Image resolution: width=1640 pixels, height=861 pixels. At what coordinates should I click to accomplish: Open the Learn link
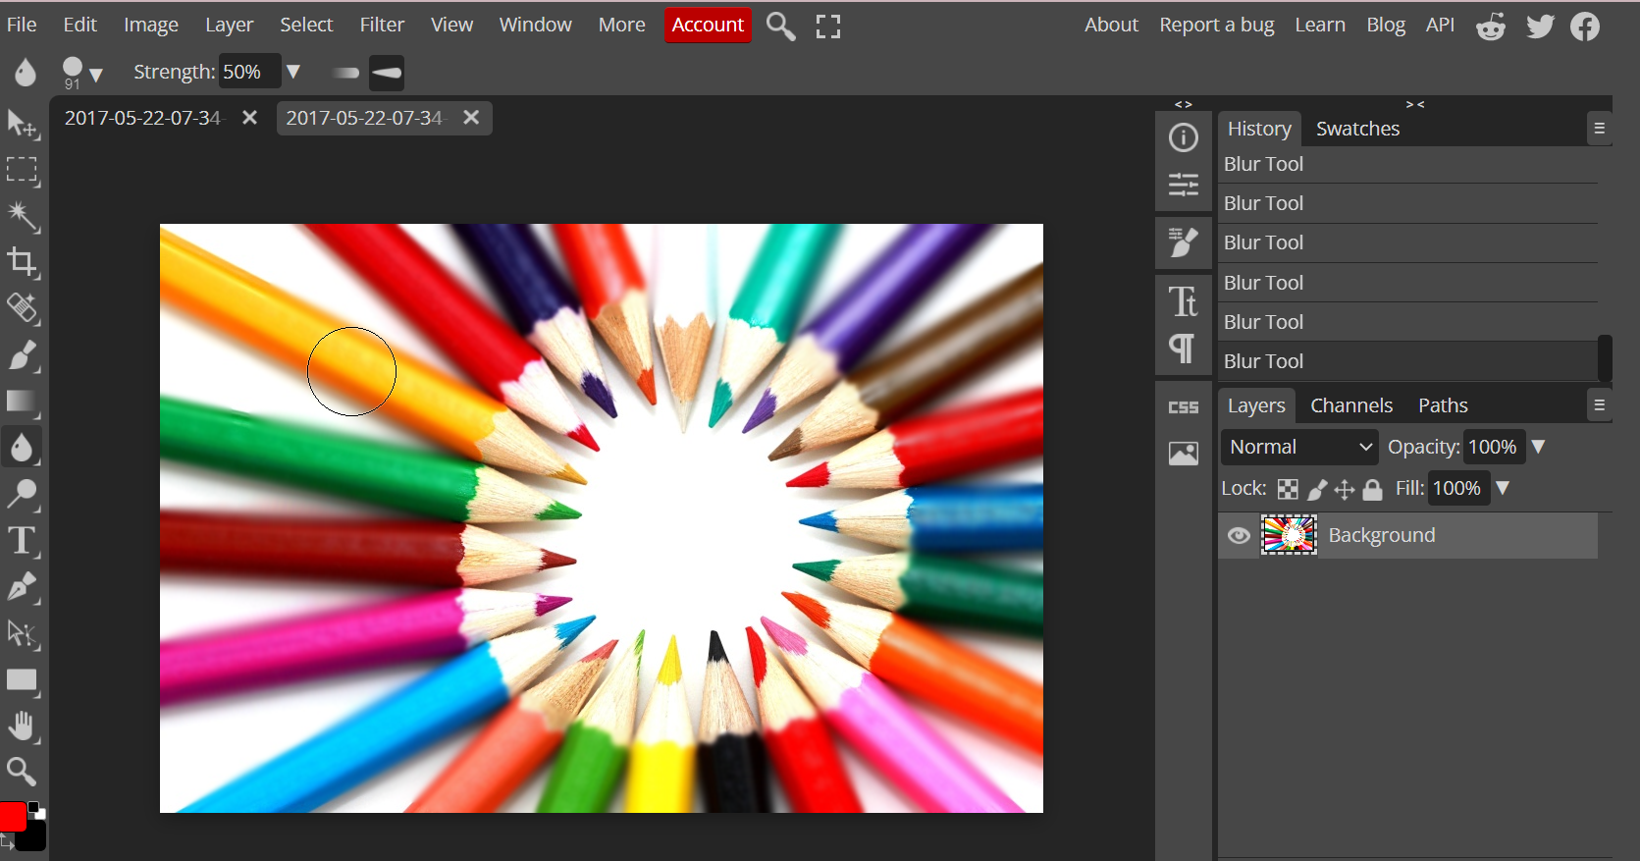(1320, 25)
